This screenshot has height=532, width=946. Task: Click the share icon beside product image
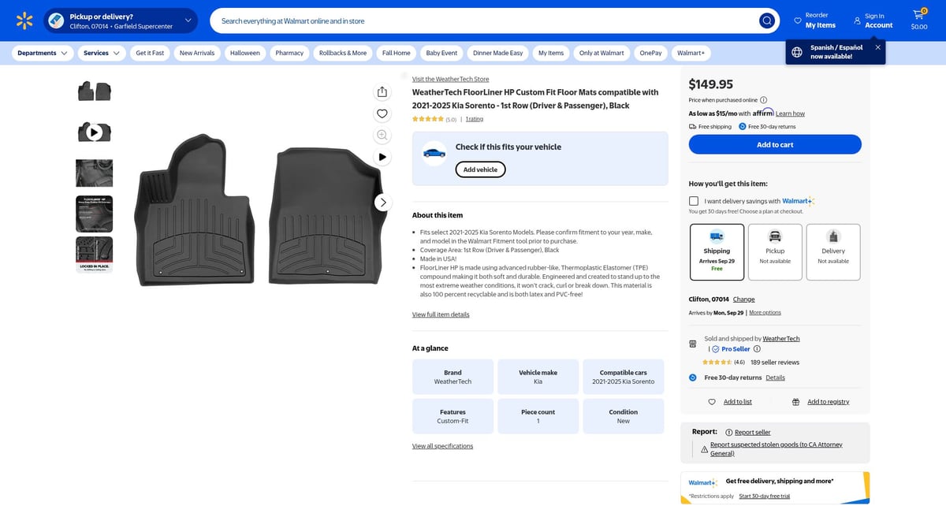pos(382,92)
